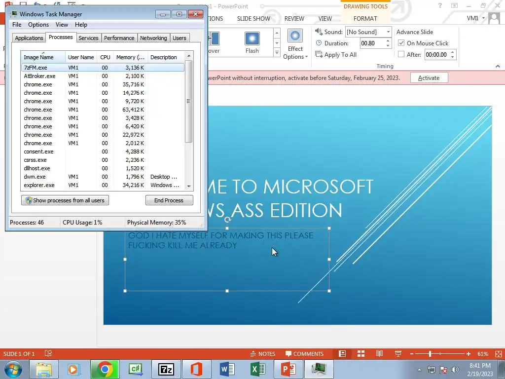Open the Users tab
505x379 pixels.
coord(180,38)
